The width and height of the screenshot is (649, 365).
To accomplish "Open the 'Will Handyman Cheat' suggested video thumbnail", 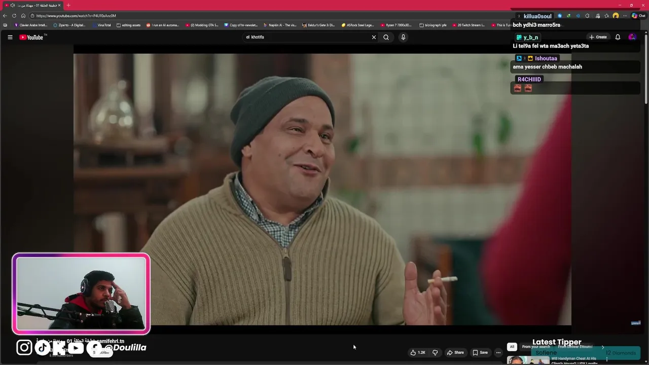I will click(x=528, y=360).
